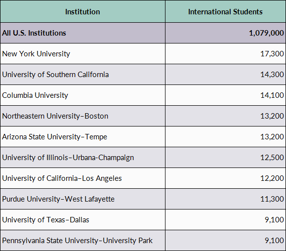Click the 12,200 value cell
Viewport: 286px width, 251px height.
tap(225, 178)
